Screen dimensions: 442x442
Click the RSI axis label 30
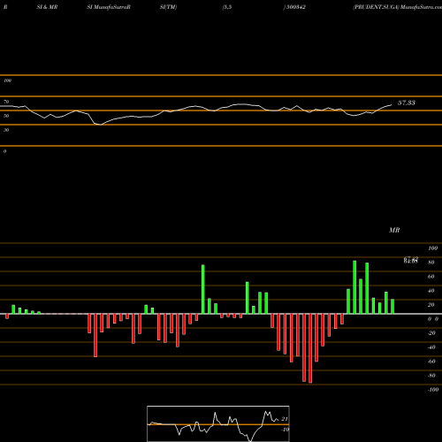tap(6, 130)
